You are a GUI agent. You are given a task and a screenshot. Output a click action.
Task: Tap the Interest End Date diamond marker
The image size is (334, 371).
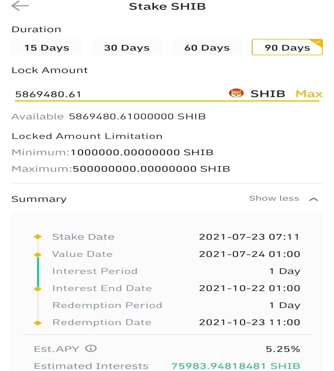(38, 289)
